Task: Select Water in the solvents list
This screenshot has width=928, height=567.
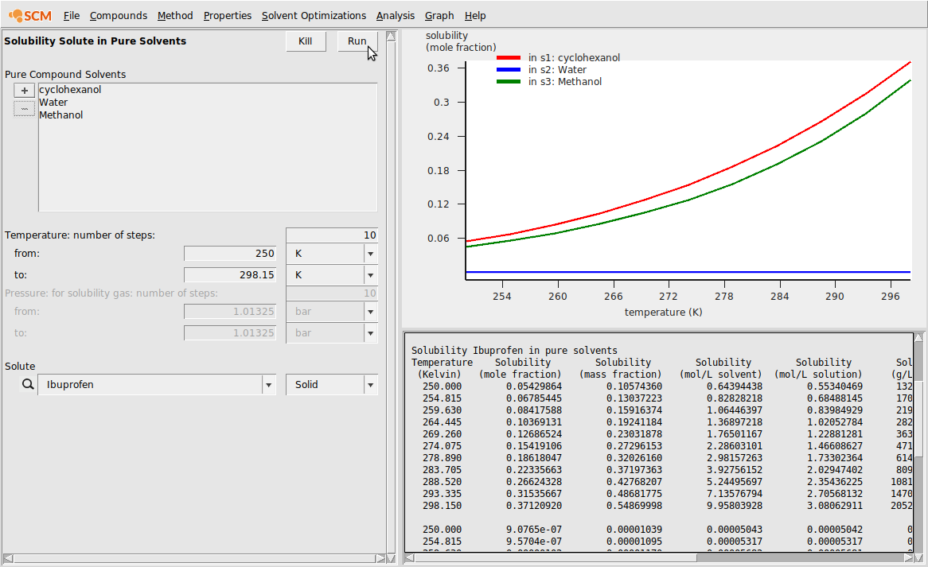Action: click(x=53, y=103)
